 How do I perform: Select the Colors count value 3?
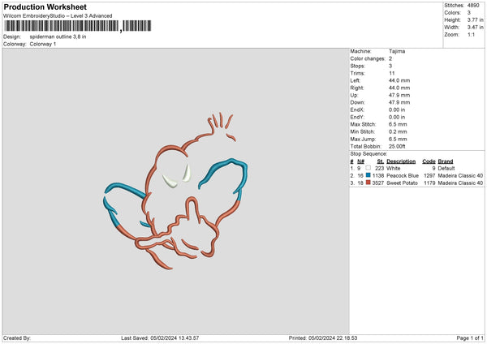(x=469, y=13)
